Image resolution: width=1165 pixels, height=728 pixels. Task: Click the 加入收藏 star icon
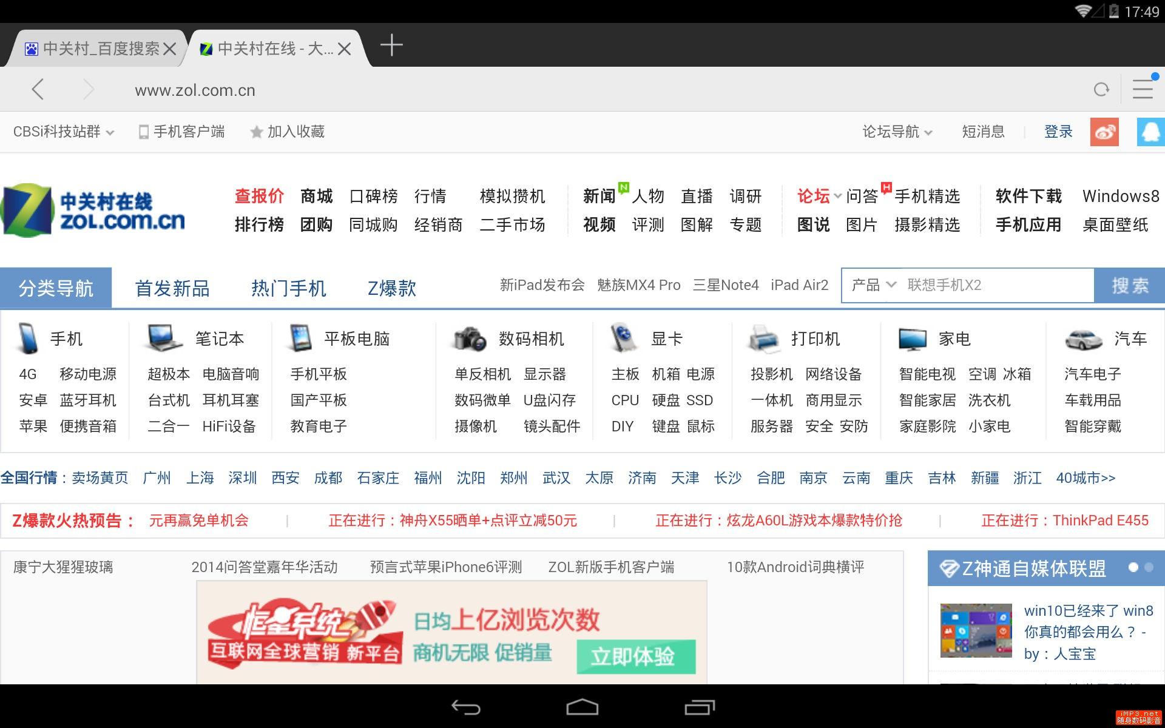tap(256, 132)
